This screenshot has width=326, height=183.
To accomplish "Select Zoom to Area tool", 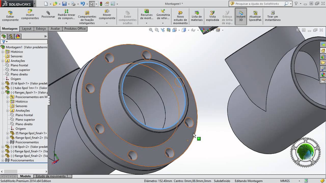I will [157, 30].
